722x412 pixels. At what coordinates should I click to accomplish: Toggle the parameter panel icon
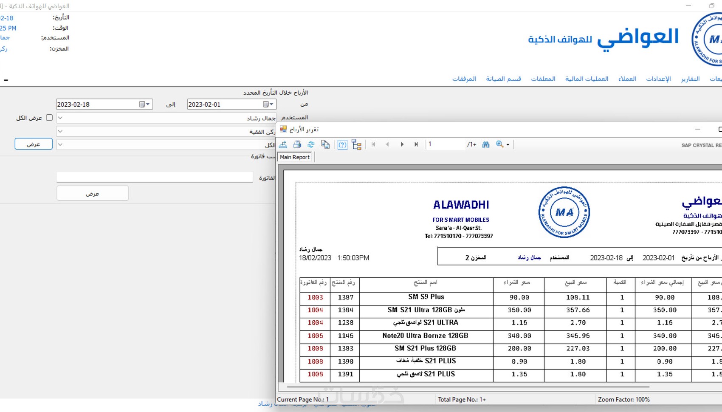tap(342, 144)
